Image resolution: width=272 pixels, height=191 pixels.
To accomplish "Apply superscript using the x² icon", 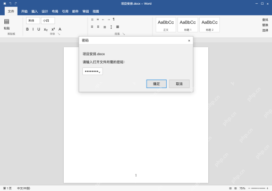I will click(53, 29).
